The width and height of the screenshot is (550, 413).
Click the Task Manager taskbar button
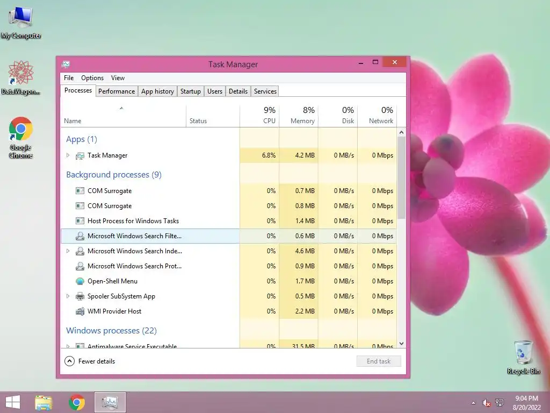(x=110, y=402)
